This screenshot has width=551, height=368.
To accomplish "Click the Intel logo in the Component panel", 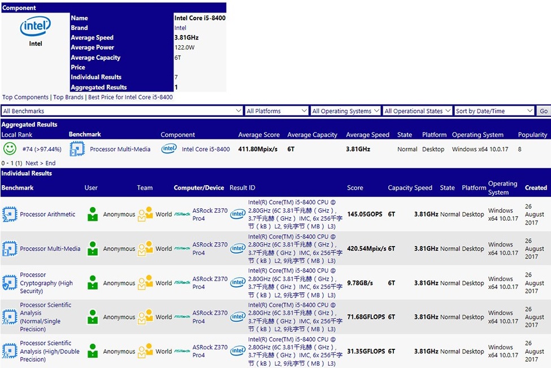I will 36,26.
